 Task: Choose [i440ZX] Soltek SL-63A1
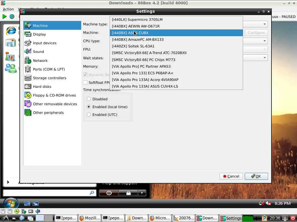pos(176,46)
